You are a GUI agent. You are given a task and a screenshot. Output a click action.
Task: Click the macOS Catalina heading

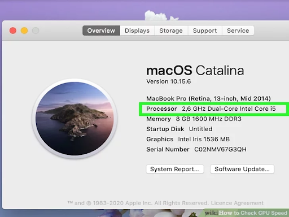click(x=195, y=71)
